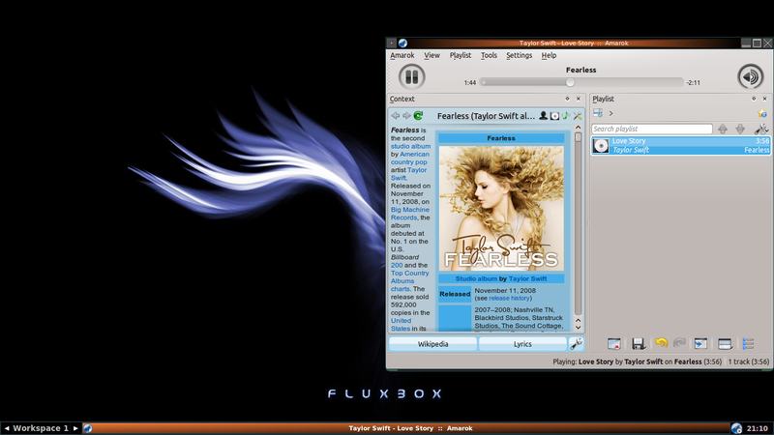Click the Fearless album cover image

pyautogui.click(x=501, y=208)
